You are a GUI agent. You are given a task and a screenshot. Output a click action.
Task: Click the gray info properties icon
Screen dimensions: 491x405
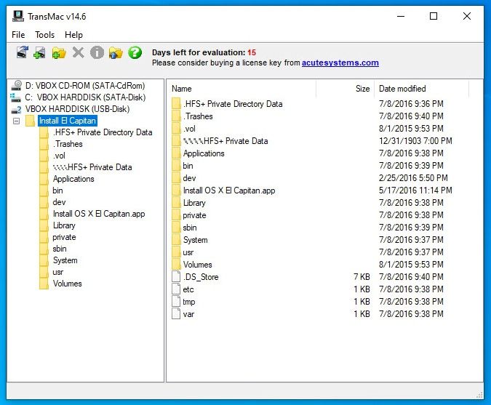pos(97,53)
